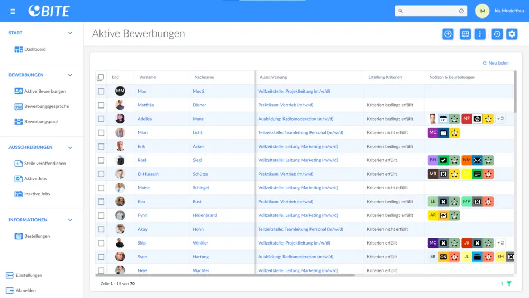Click the Neu laden reload link
The image size is (529, 298).
coord(496,63)
